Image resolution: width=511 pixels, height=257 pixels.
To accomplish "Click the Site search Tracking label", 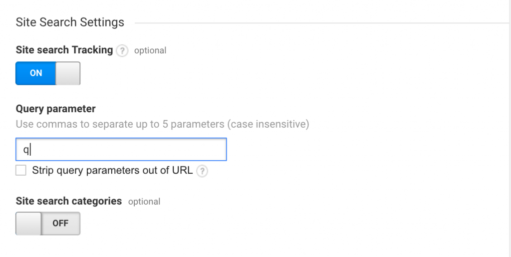I will pos(64,50).
